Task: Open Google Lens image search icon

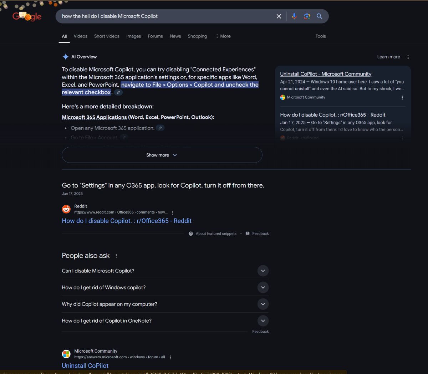Action: point(307,16)
